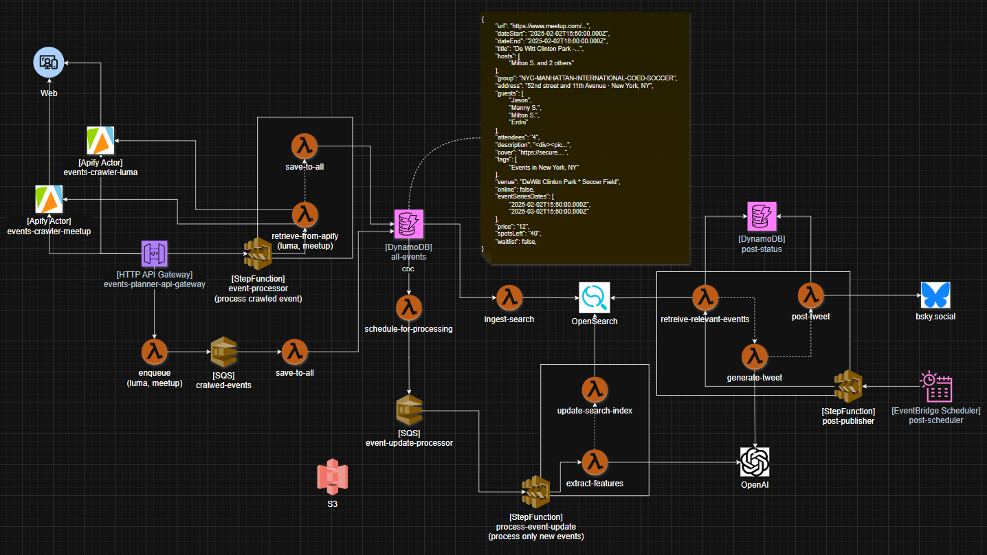This screenshot has height=555, width=987.
Task: Select the enqueue lambda icon
Action: coord(154,351)
